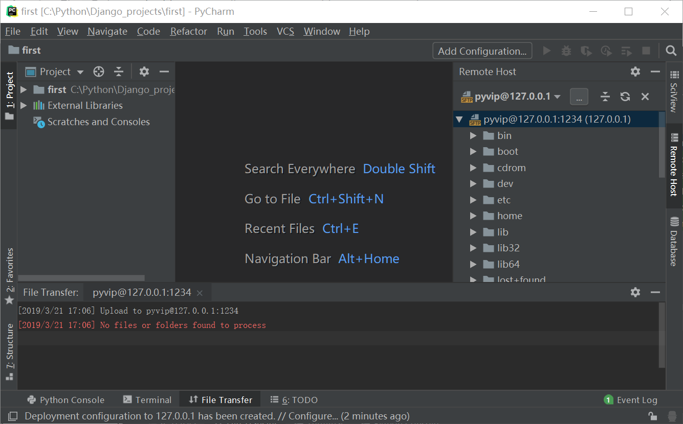Image resolution: width=683 pixels, height=424 pixels.
Task: Click the first folder icon in navigation bar
Action: (14, 50)
